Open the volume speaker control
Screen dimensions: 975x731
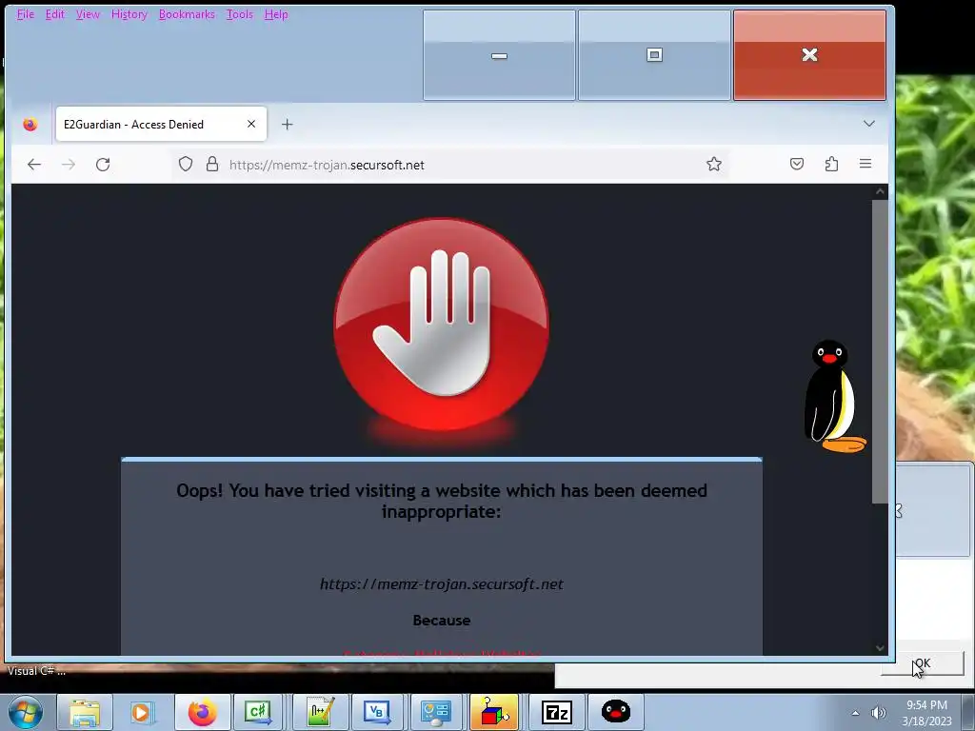point(879,713)
